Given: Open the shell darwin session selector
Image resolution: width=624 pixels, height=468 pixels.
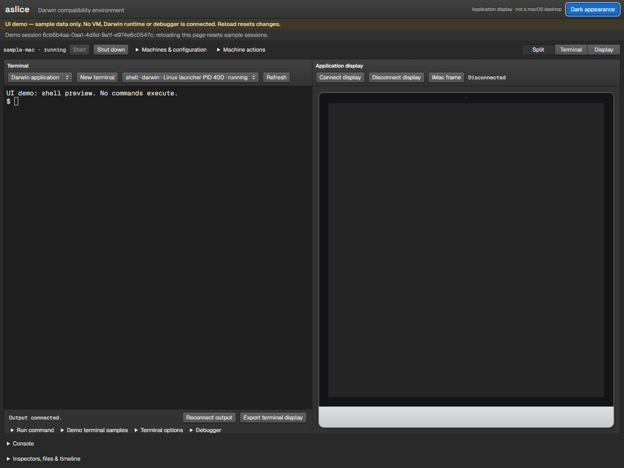Looking at the screenshot, I should pos(190,78).
